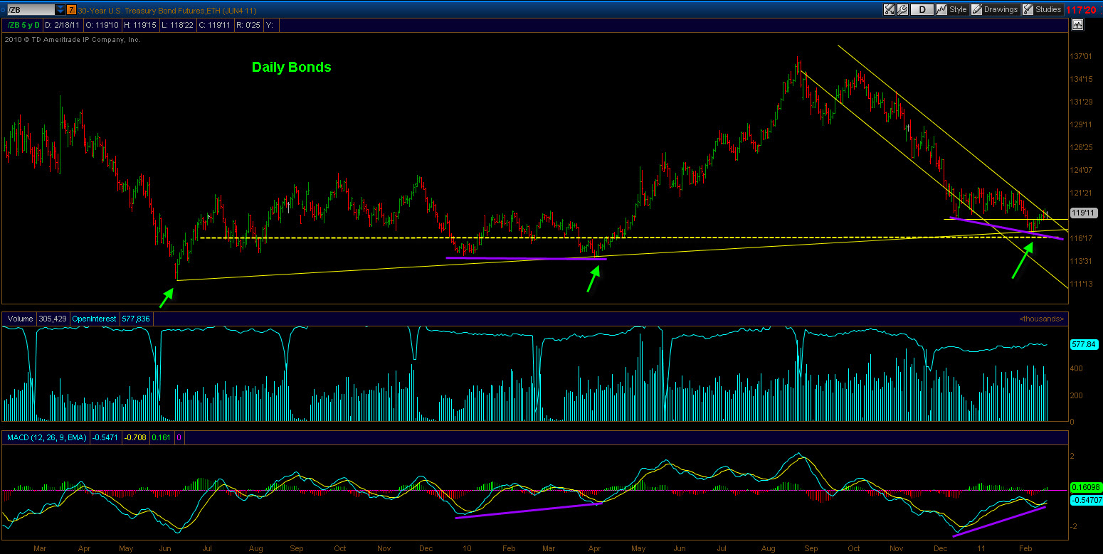This screenshot has width=1103, height=554.
Task: Click the red 117'20 last price readout
Action: [x=1081, y=10]
